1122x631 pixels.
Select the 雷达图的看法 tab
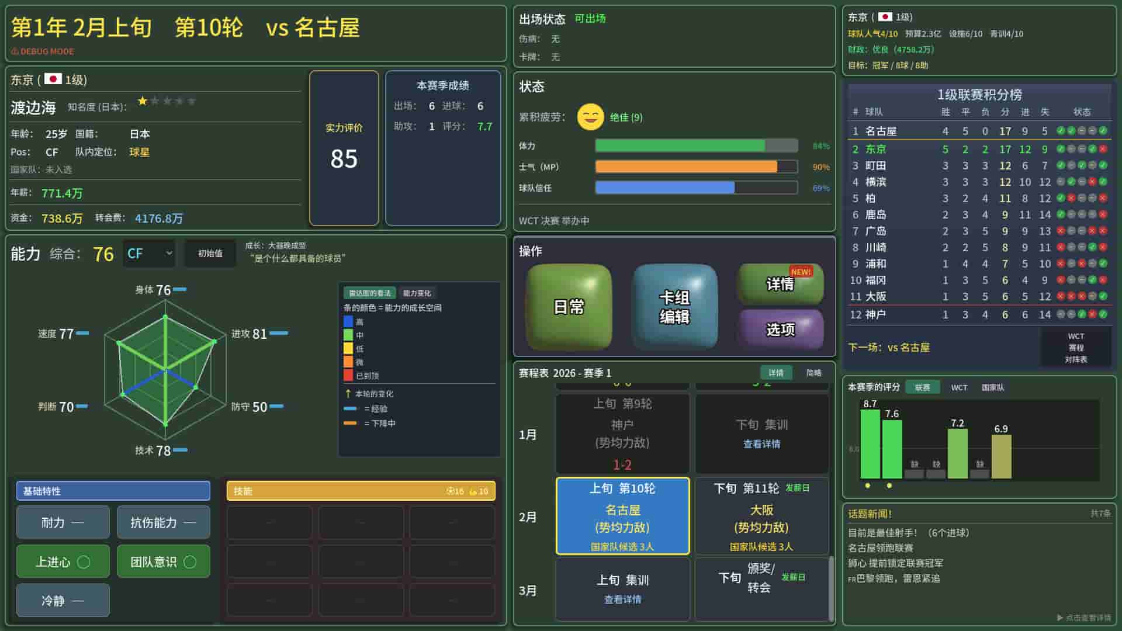(369, 293)
